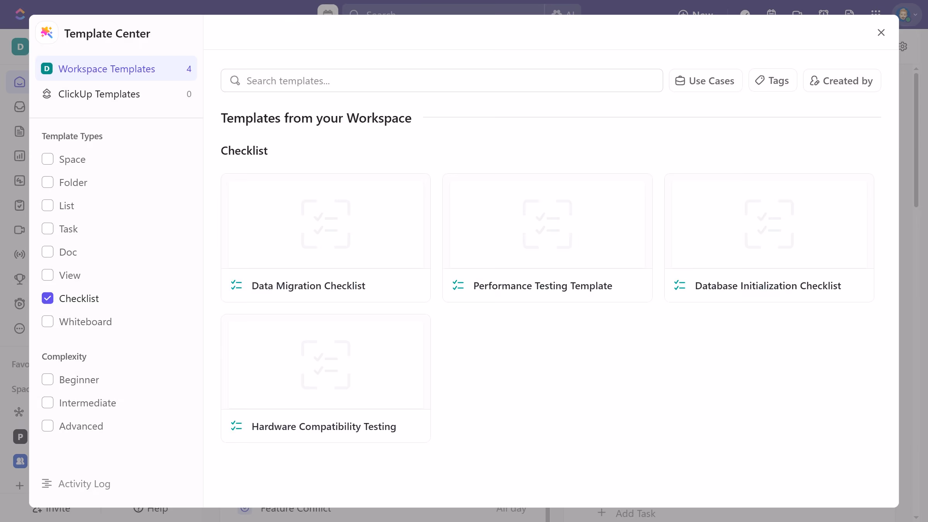
Task: Click the background page scrollbar
Action: coord(916,139)
